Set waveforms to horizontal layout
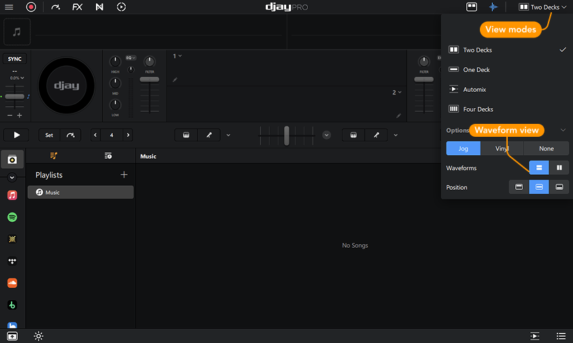Image resolution: width=573 pixels, height=343 pixels. [x=539, y=167]
